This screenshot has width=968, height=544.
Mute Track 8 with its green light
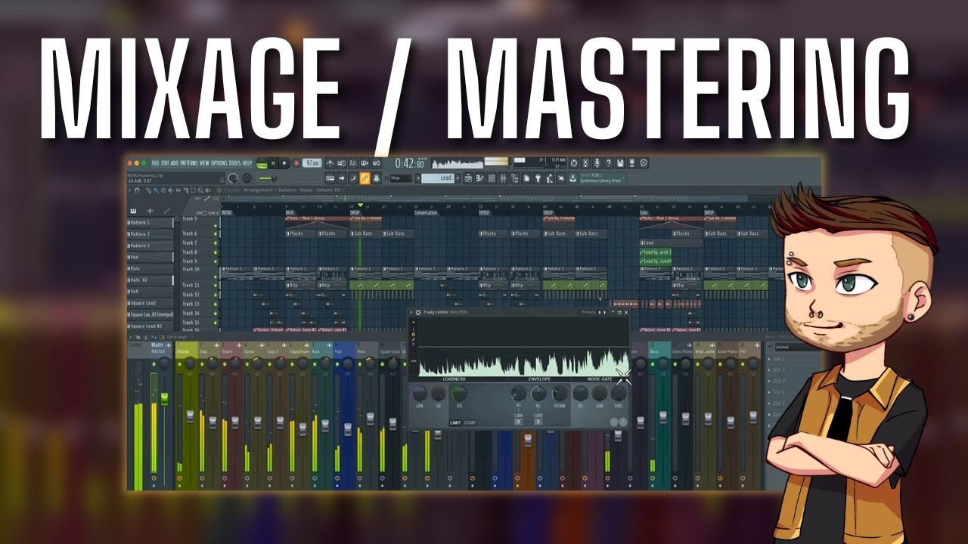(x=216, y=252)
